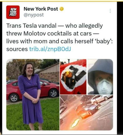This screenshot has height=135, width=123.
Task: Open the tweet's three-dot more options menu
Action: (110, 11)
